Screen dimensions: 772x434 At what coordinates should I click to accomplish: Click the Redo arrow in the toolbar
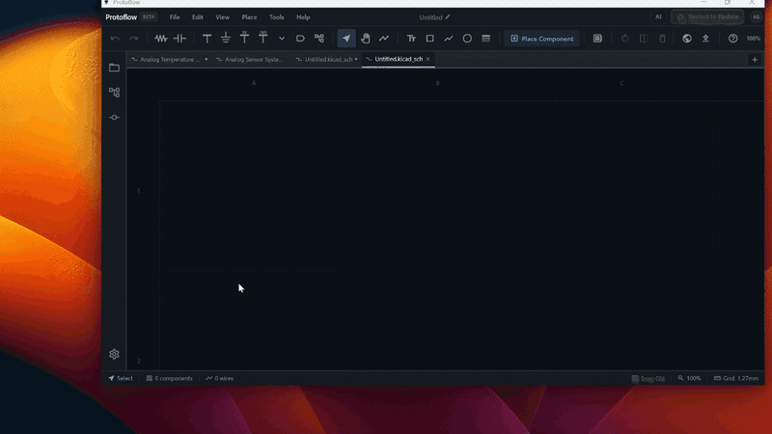pos(133,39)
